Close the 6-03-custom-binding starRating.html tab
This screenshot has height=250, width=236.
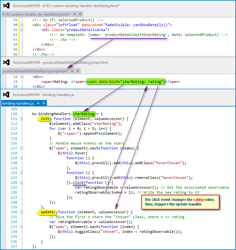click(80, 14)
